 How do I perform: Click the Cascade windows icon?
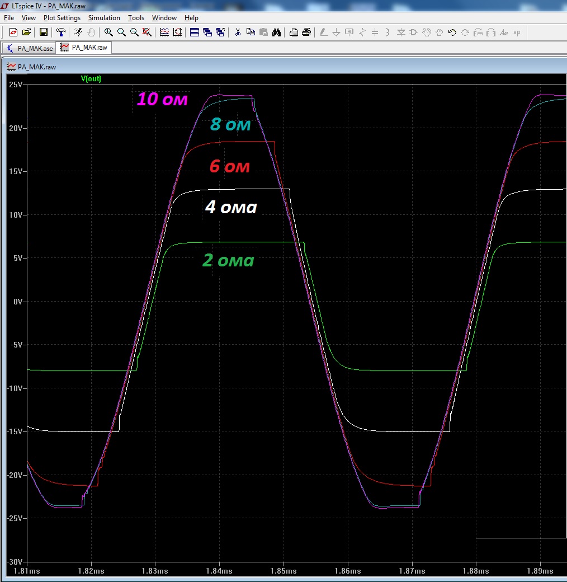(207, 32)
